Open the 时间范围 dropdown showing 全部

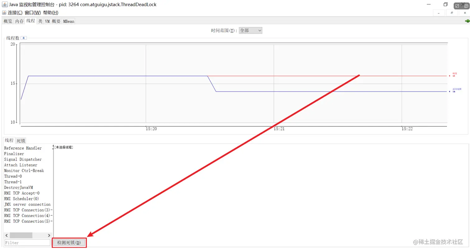click(251, 30)
